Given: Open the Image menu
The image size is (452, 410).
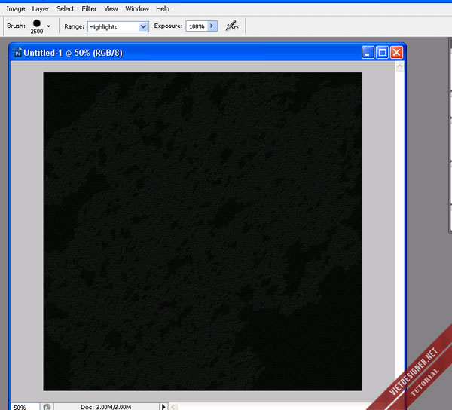Looking at the screenshot, I should [16, 9].
